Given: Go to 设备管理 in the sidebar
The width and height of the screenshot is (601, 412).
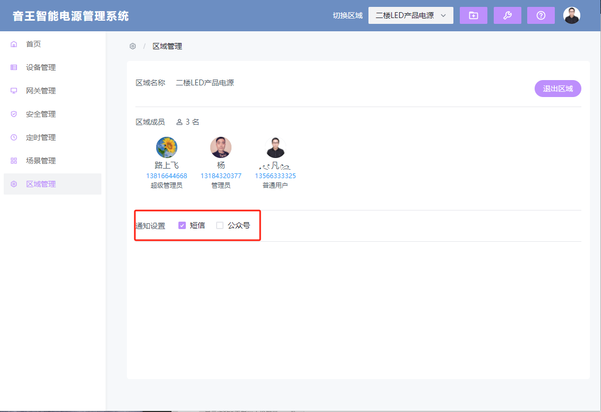Looking at the screenshot, I should [41, 67].
